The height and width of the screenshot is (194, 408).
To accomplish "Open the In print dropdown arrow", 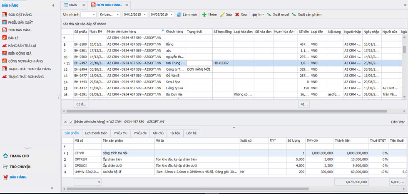I will 263,15.
